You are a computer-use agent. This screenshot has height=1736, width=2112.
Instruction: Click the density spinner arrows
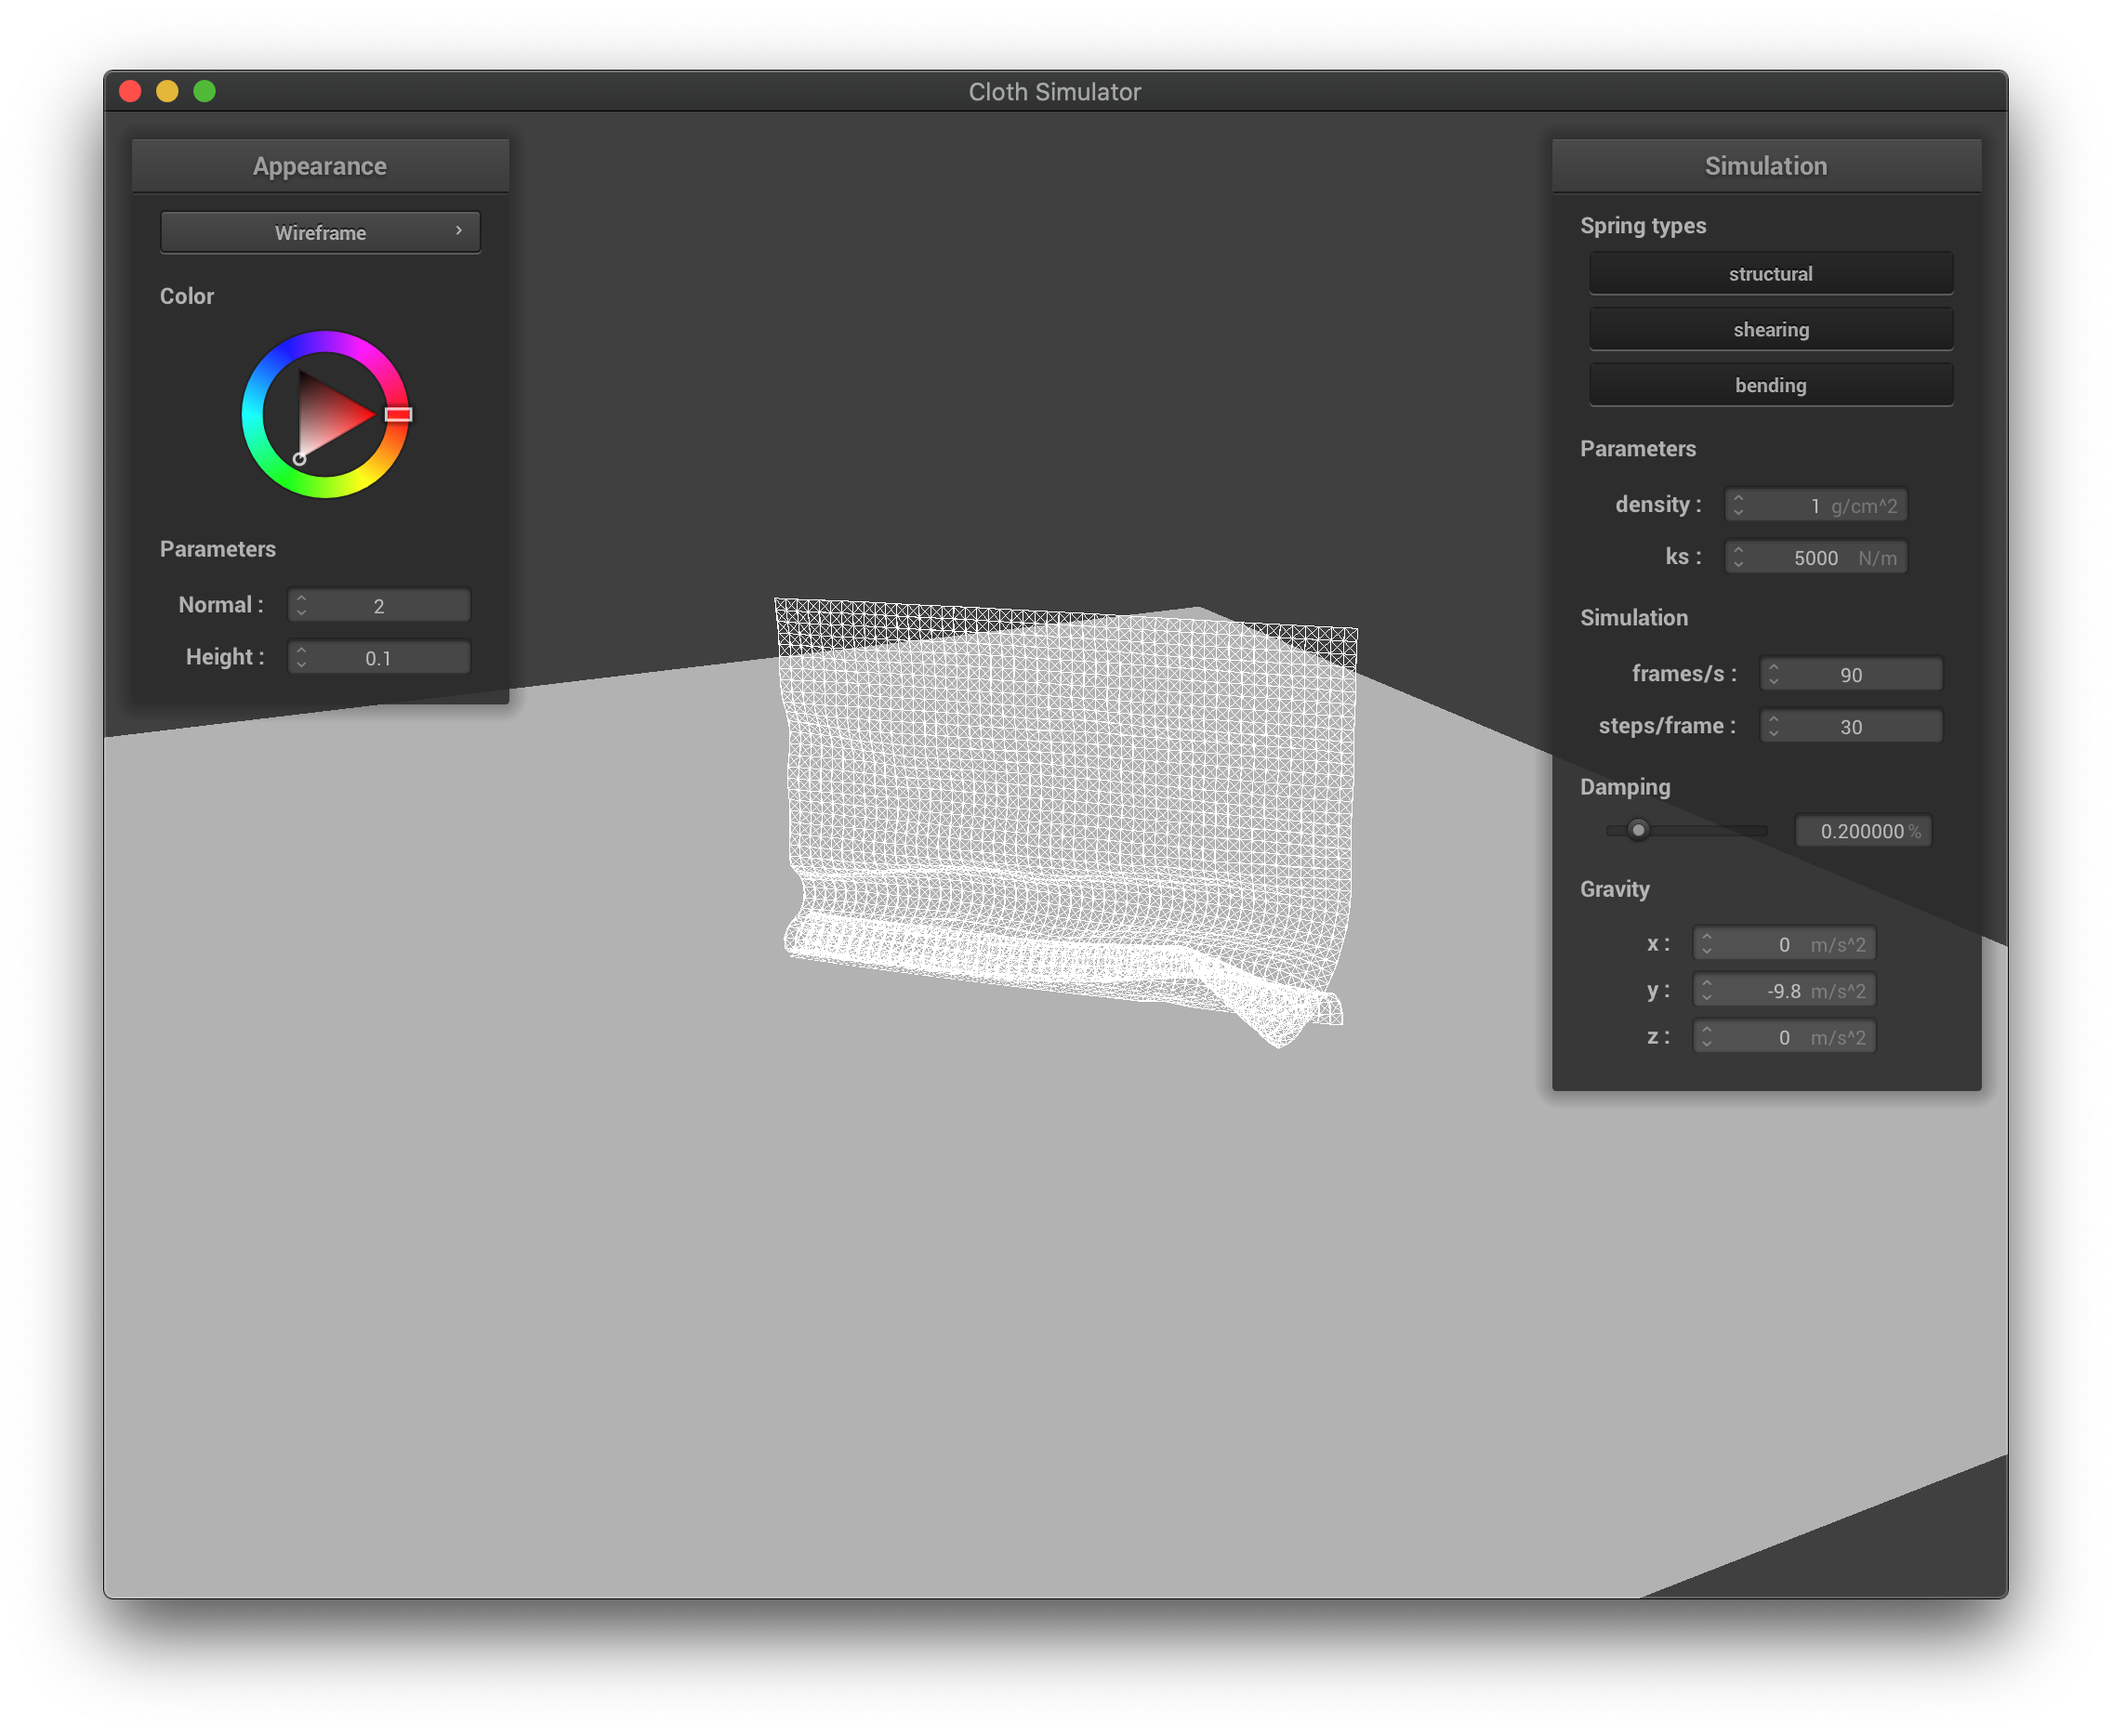tap(1738, 505)
